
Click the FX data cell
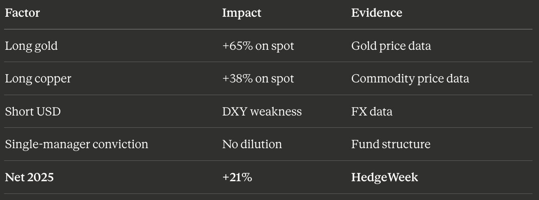[x=372, y=111]
